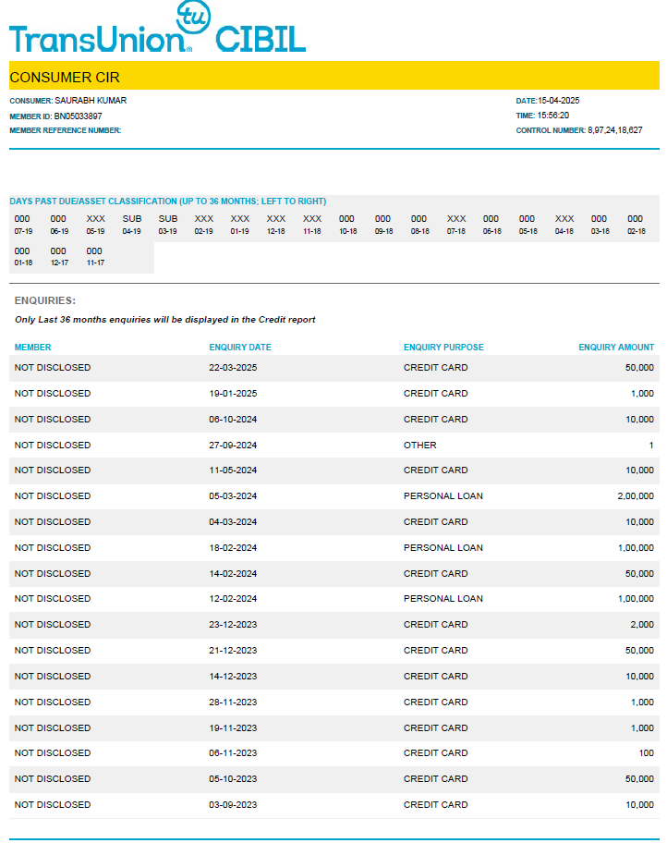This screenshot has height=843, width=667.
Task: Click the Days Past Due/Asset Classification heading
Action: coord(167,202)
